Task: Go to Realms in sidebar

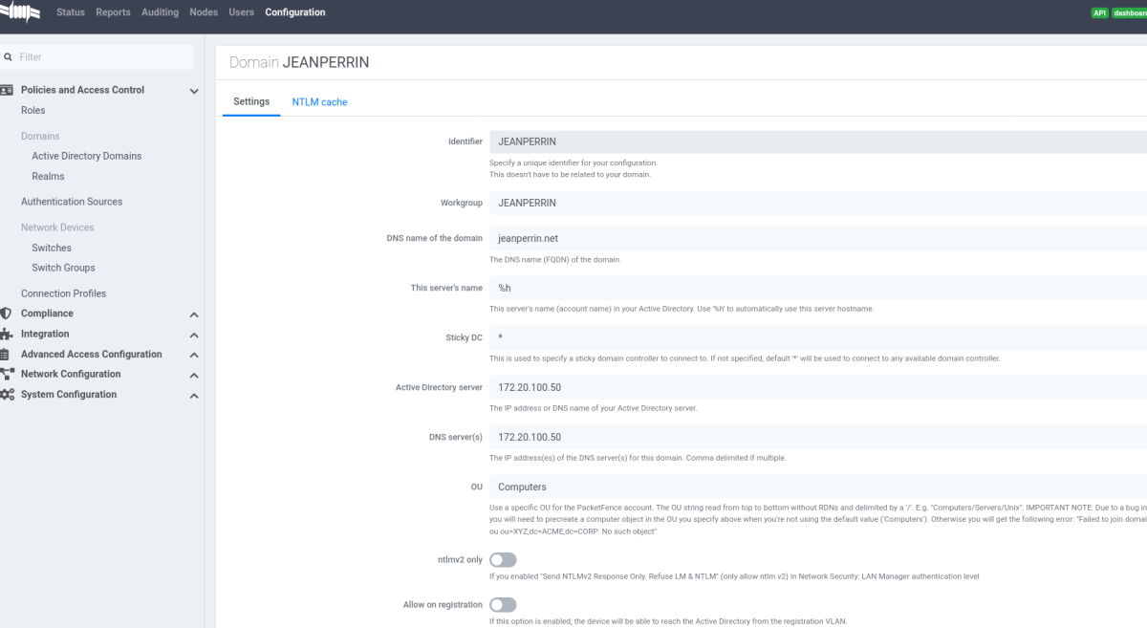Action: pyautogui.click(x=48, y=176)
